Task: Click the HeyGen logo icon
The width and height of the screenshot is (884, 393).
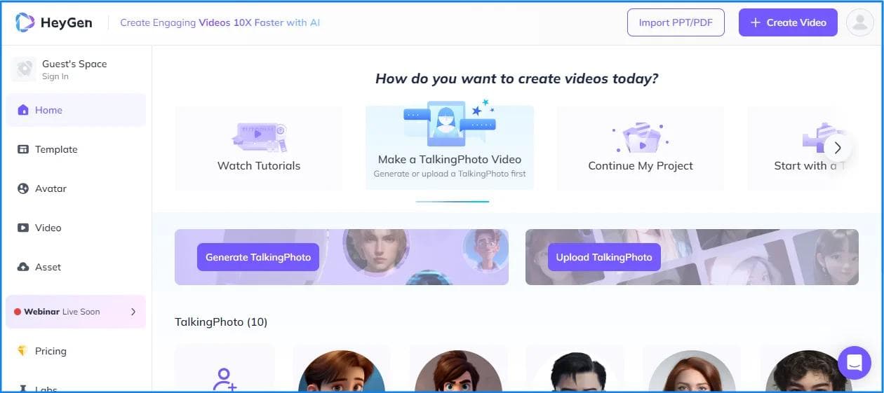Action: (25, 22)
